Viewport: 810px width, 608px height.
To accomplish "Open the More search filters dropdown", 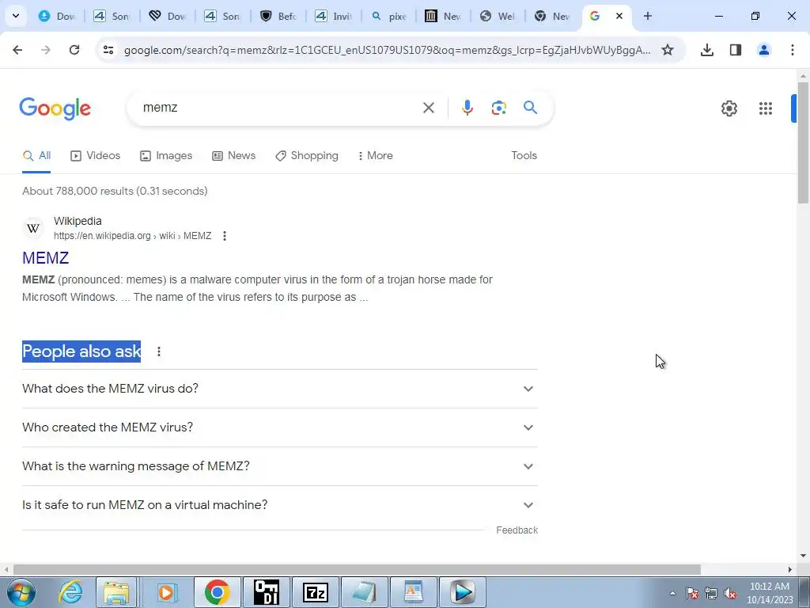I will coord(375,156).
